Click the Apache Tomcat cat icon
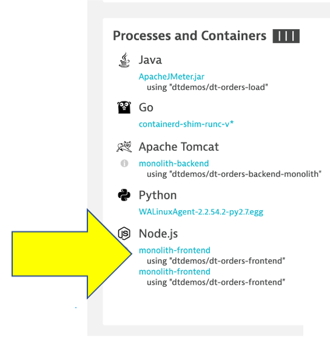Viewport: 330px width, 345px height. [124, 147]
